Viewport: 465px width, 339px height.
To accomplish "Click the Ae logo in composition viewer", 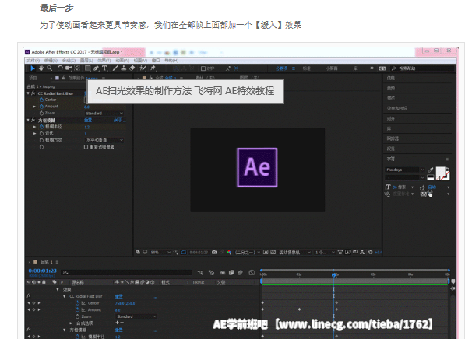I will (257, 168).
